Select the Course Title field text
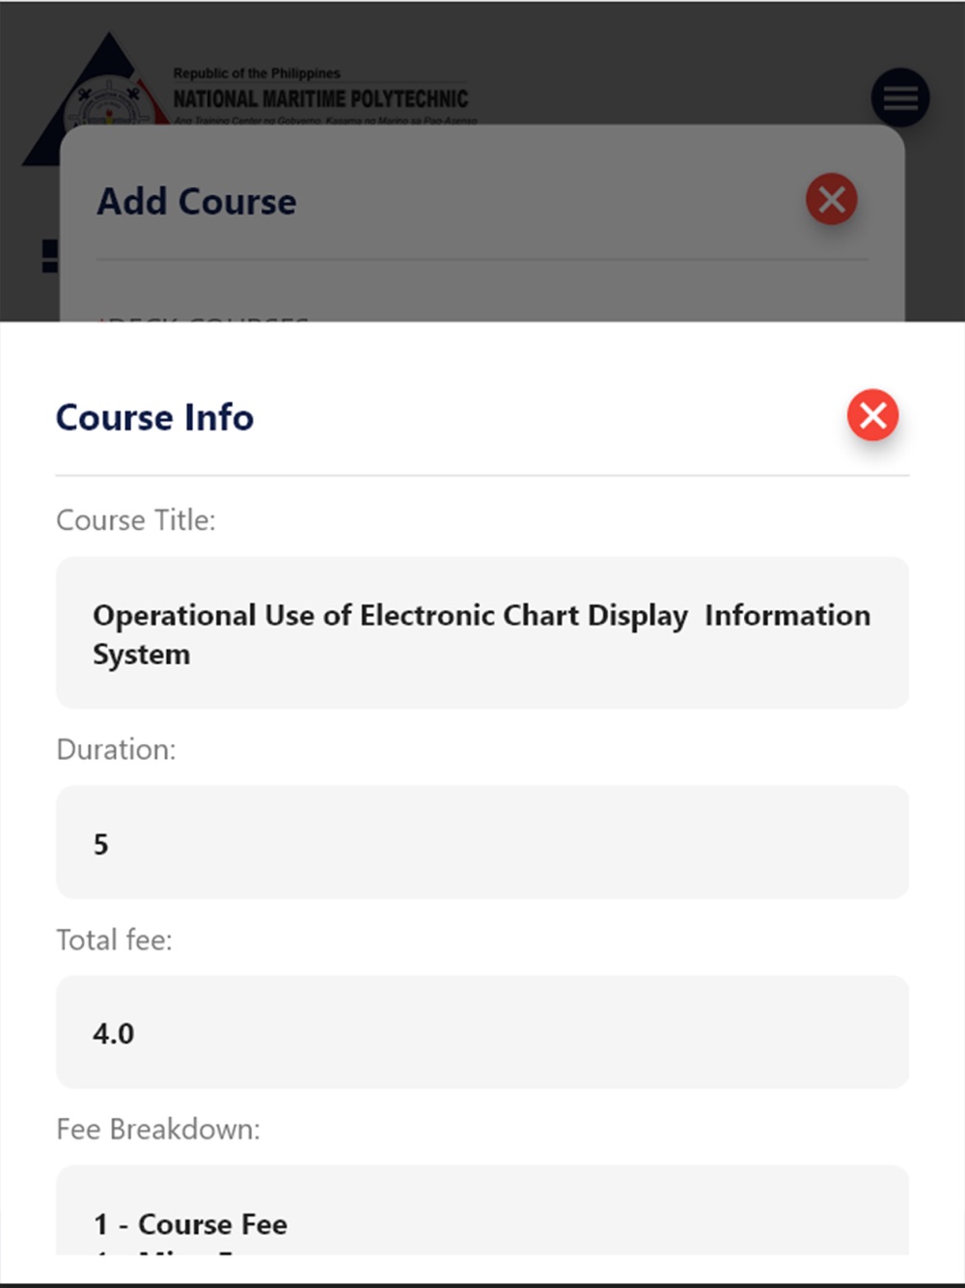Viewport: 965px width, 1288px height. (482, 633)
